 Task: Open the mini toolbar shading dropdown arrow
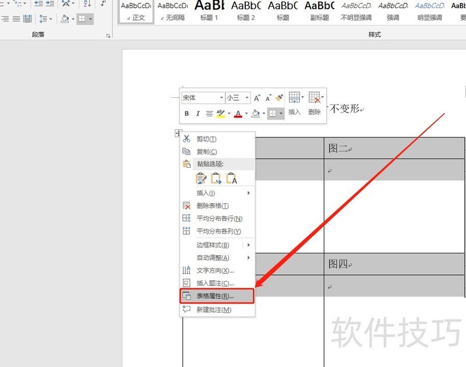point(264,114)
